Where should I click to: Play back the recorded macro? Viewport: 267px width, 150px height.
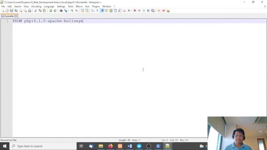coord(144,11)
